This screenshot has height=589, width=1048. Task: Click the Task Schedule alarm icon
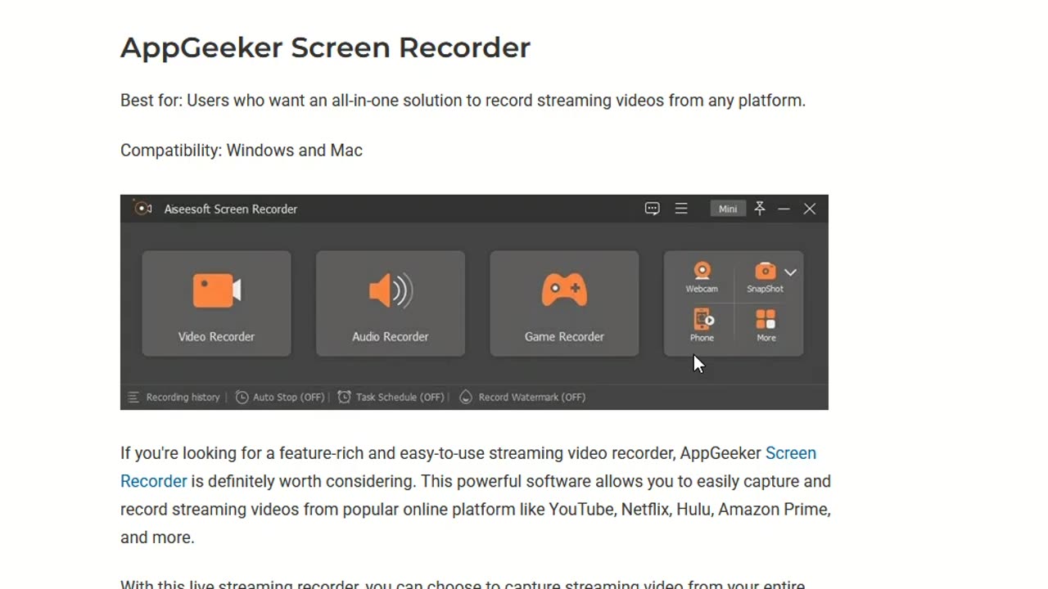tap(344, 397)
